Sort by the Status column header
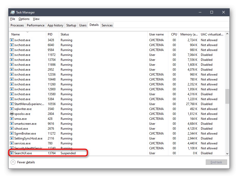238x177 pixels. pos(103,34)
